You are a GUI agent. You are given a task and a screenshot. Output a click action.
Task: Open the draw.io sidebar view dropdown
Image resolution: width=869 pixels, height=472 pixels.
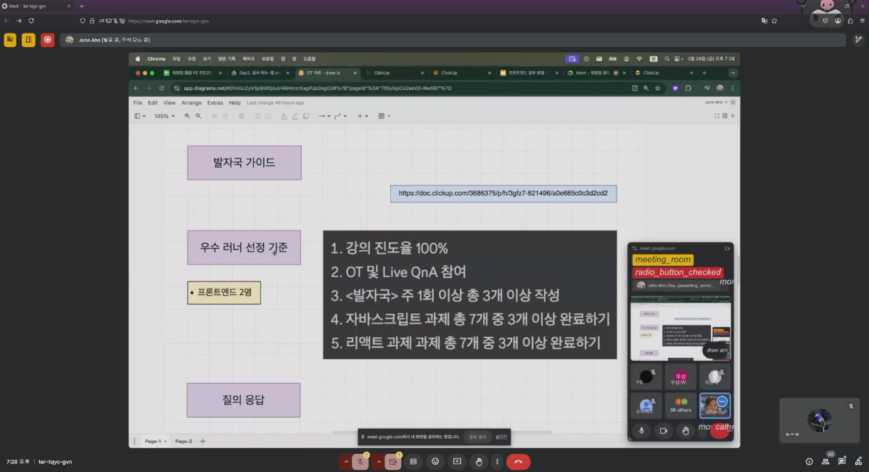pyautogui.click(x=140, y=116)
